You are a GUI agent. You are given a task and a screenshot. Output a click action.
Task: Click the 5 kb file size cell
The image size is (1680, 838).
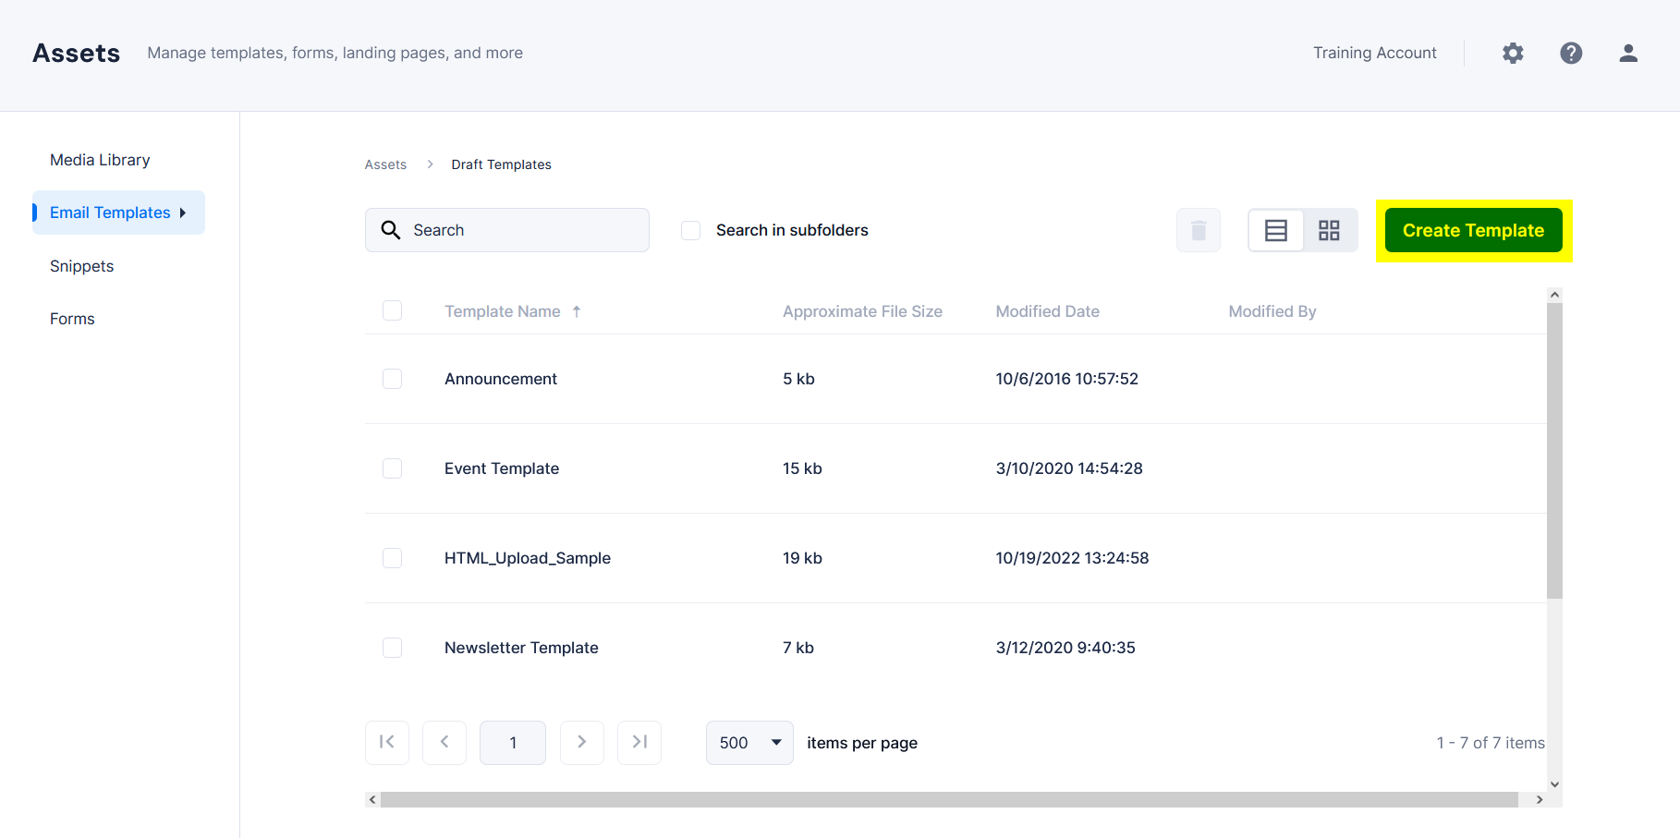click(x=798, y=379)
